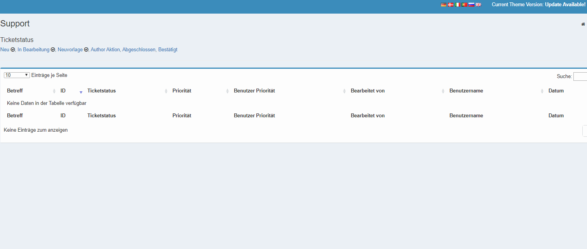587x249 pixels.
Task: Sort using arrows beside Ticketstatus column header
Action: (166, 91)
